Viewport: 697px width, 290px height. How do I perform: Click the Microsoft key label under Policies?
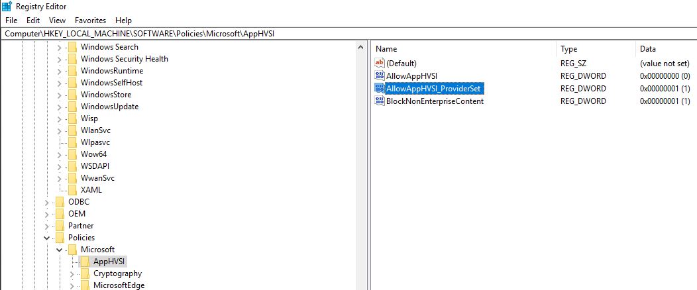98,250
